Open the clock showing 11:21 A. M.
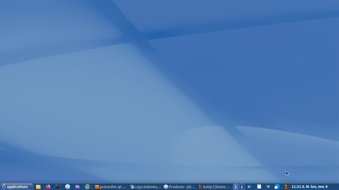This screenshot has height=190, width=339. 309,187
